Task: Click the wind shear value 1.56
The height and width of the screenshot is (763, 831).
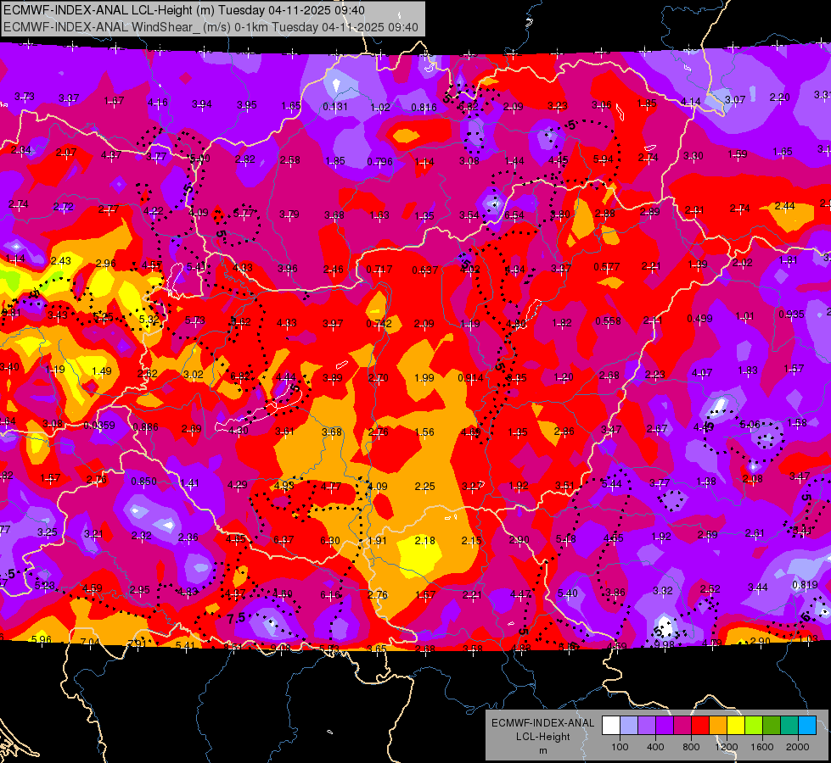Action: click(x=424, y=432)
